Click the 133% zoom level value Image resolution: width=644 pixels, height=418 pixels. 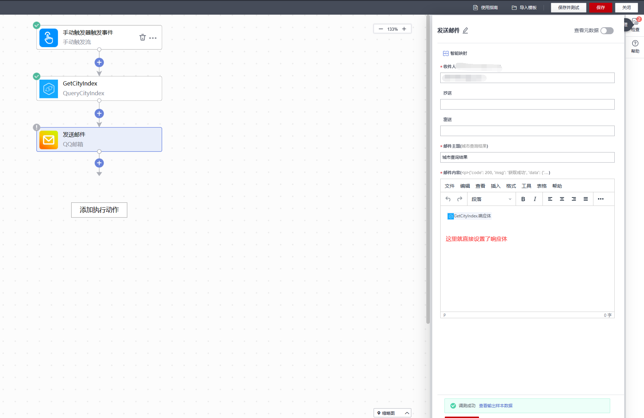[392, 29]
